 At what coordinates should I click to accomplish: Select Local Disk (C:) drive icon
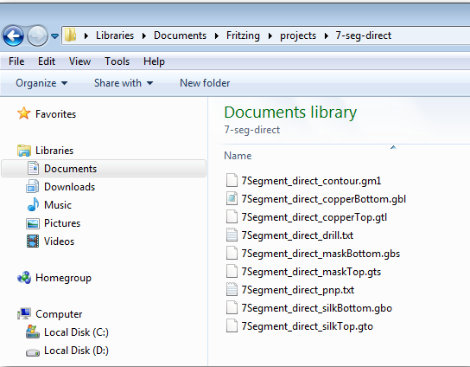point(33,332)
